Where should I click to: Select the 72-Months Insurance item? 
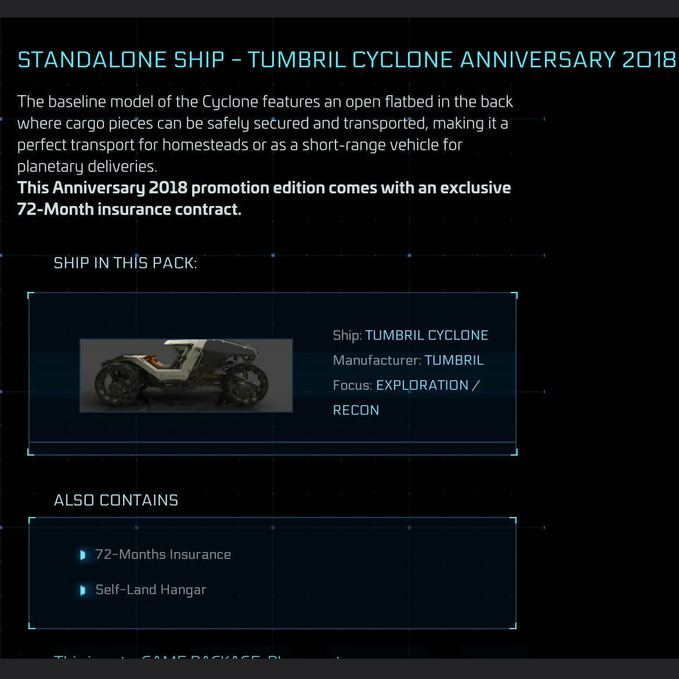(x=163, y=554)
